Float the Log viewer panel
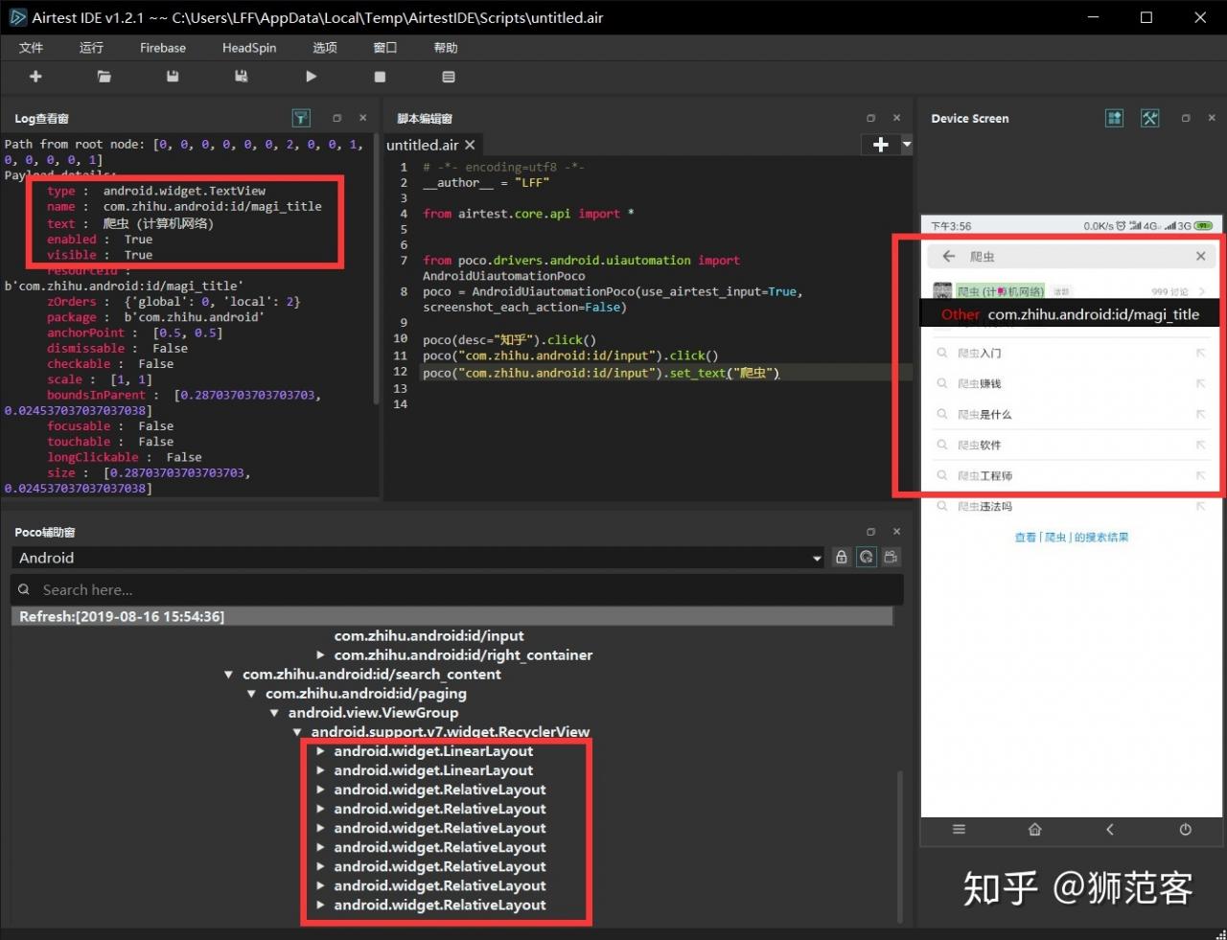Screen dimensions: 1227x940 click(x=336, y=118)
